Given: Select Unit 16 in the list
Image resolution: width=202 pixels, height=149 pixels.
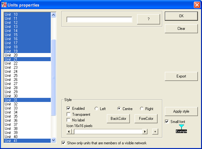Looking at the screenshot, I should click(x=27, y=39).
